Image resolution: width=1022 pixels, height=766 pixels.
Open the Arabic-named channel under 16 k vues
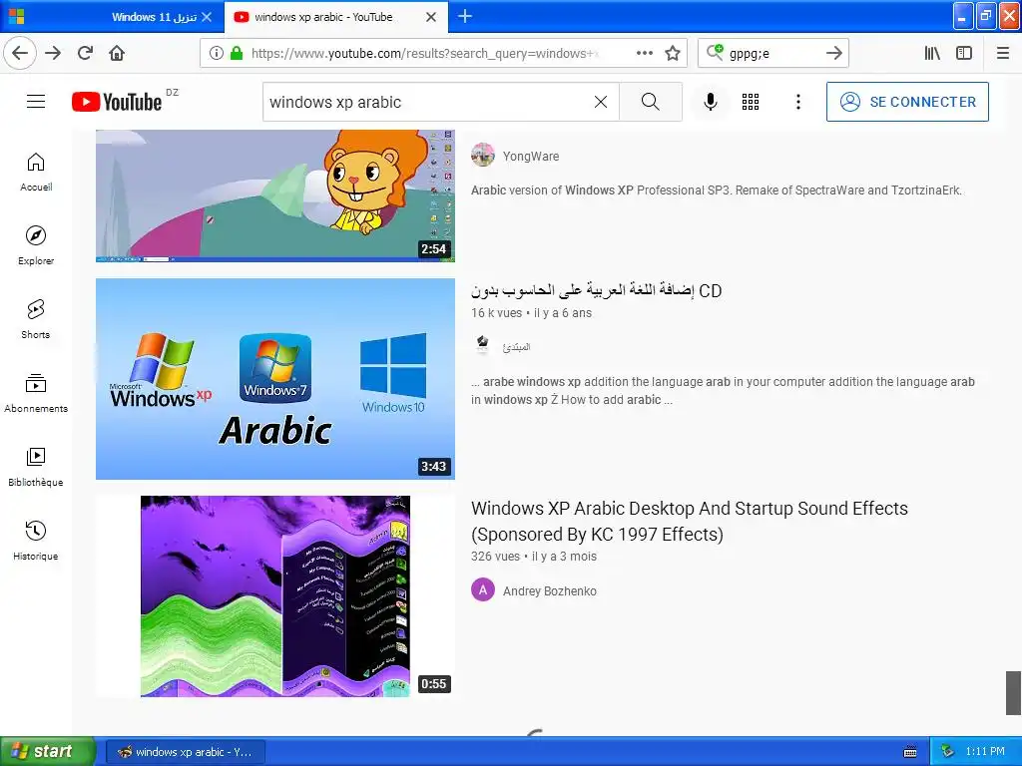pos(516,347)
